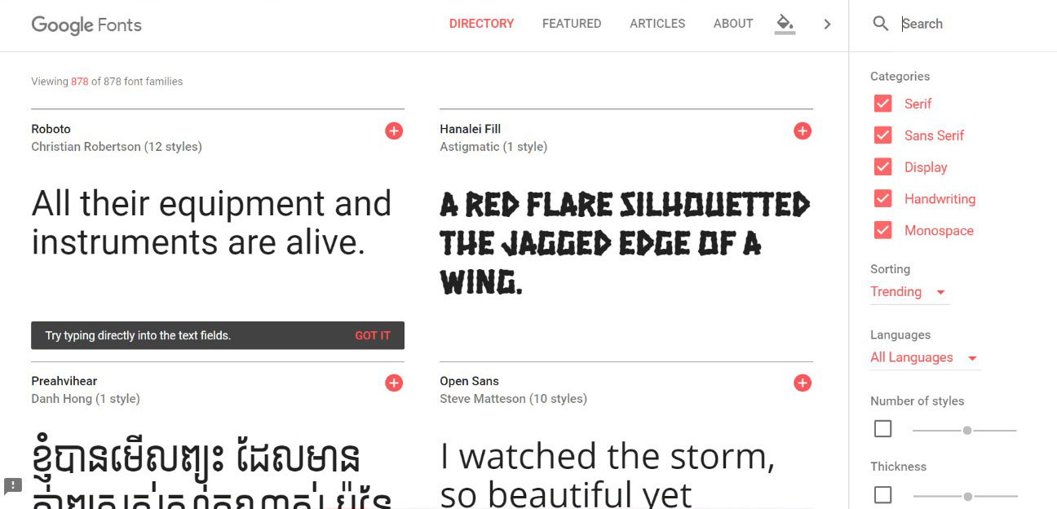Add Roboto font with plus icon
The image size is (1057, 509).
[x=394, y=131]
